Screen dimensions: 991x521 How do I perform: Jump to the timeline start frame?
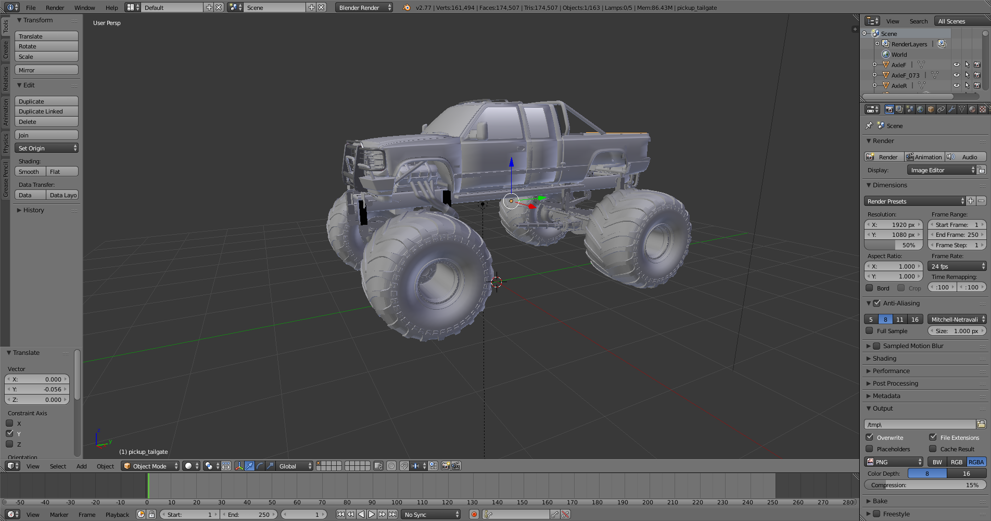(340, 514)
